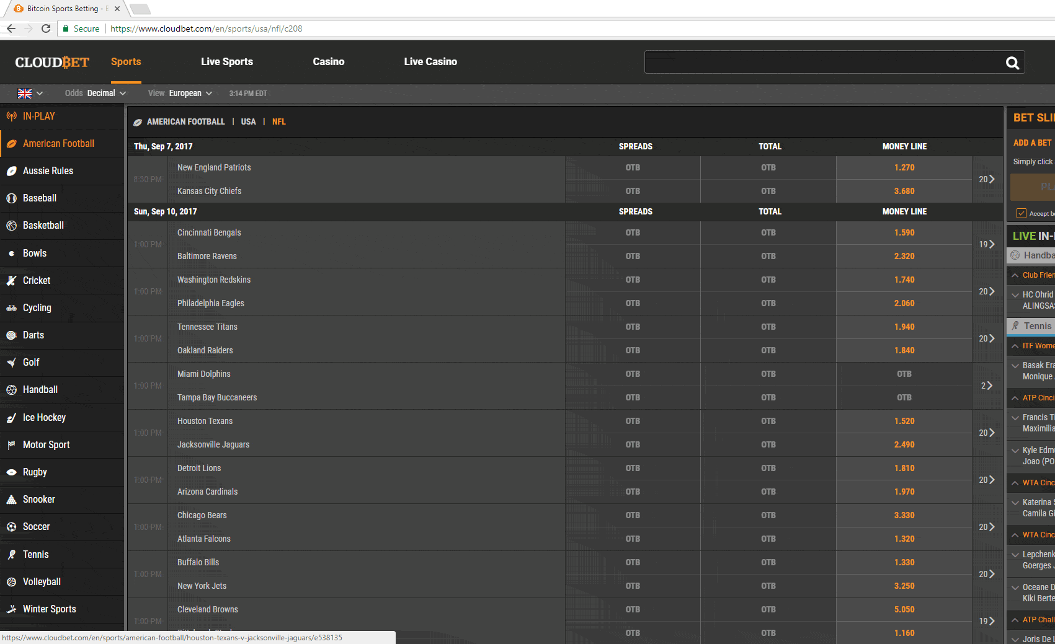Click the Cricket bat icon
Image resolution: width=1055 pixels, height=644 pixels.
[x=11, y=281]
